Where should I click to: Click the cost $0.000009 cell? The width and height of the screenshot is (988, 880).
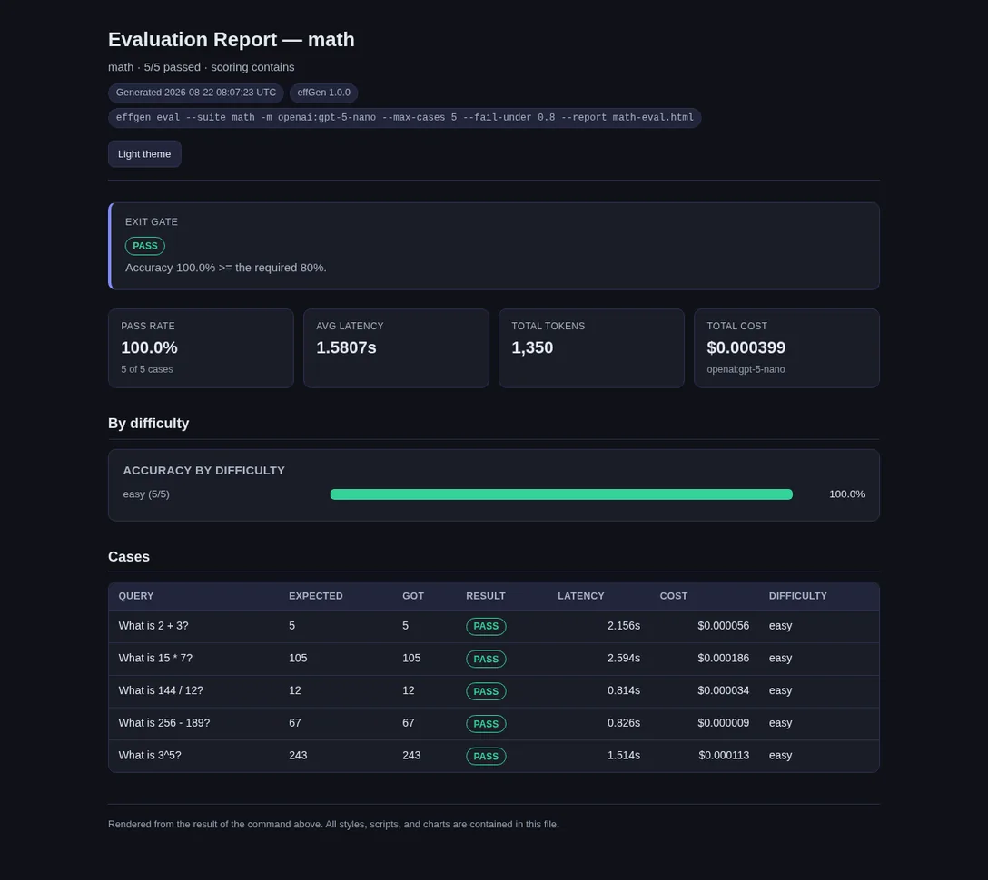coord(724,723)
